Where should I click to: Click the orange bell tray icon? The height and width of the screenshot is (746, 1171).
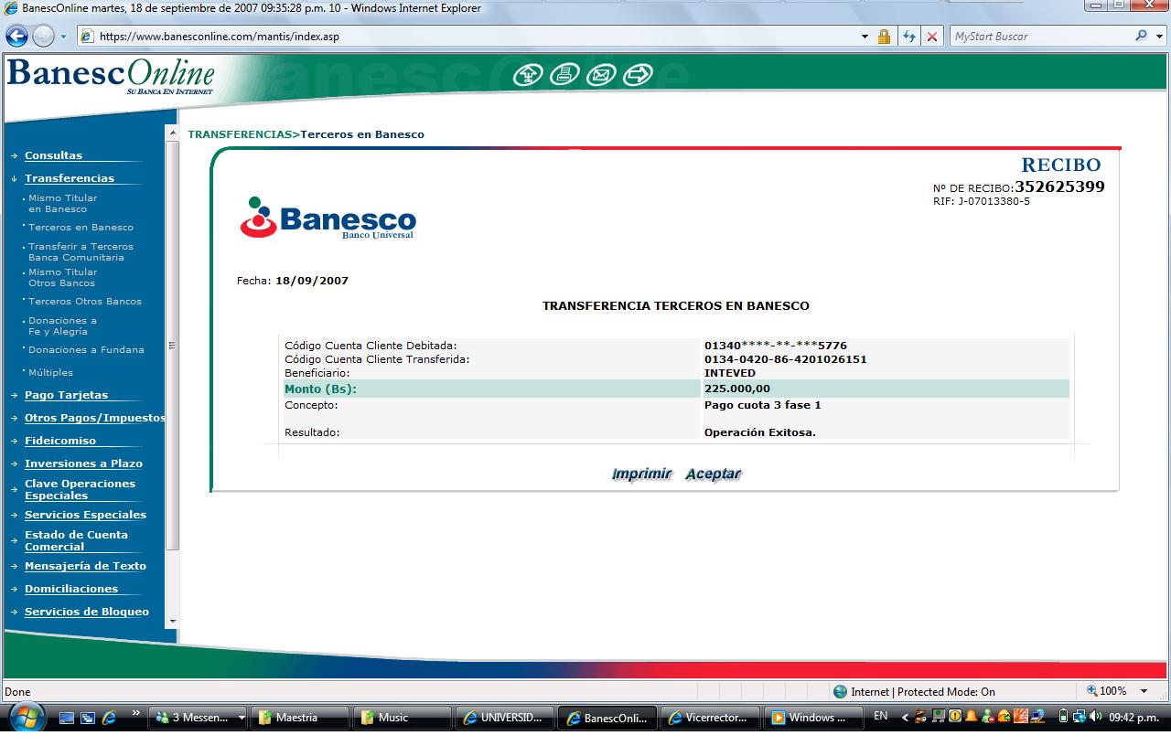point(972,717)
